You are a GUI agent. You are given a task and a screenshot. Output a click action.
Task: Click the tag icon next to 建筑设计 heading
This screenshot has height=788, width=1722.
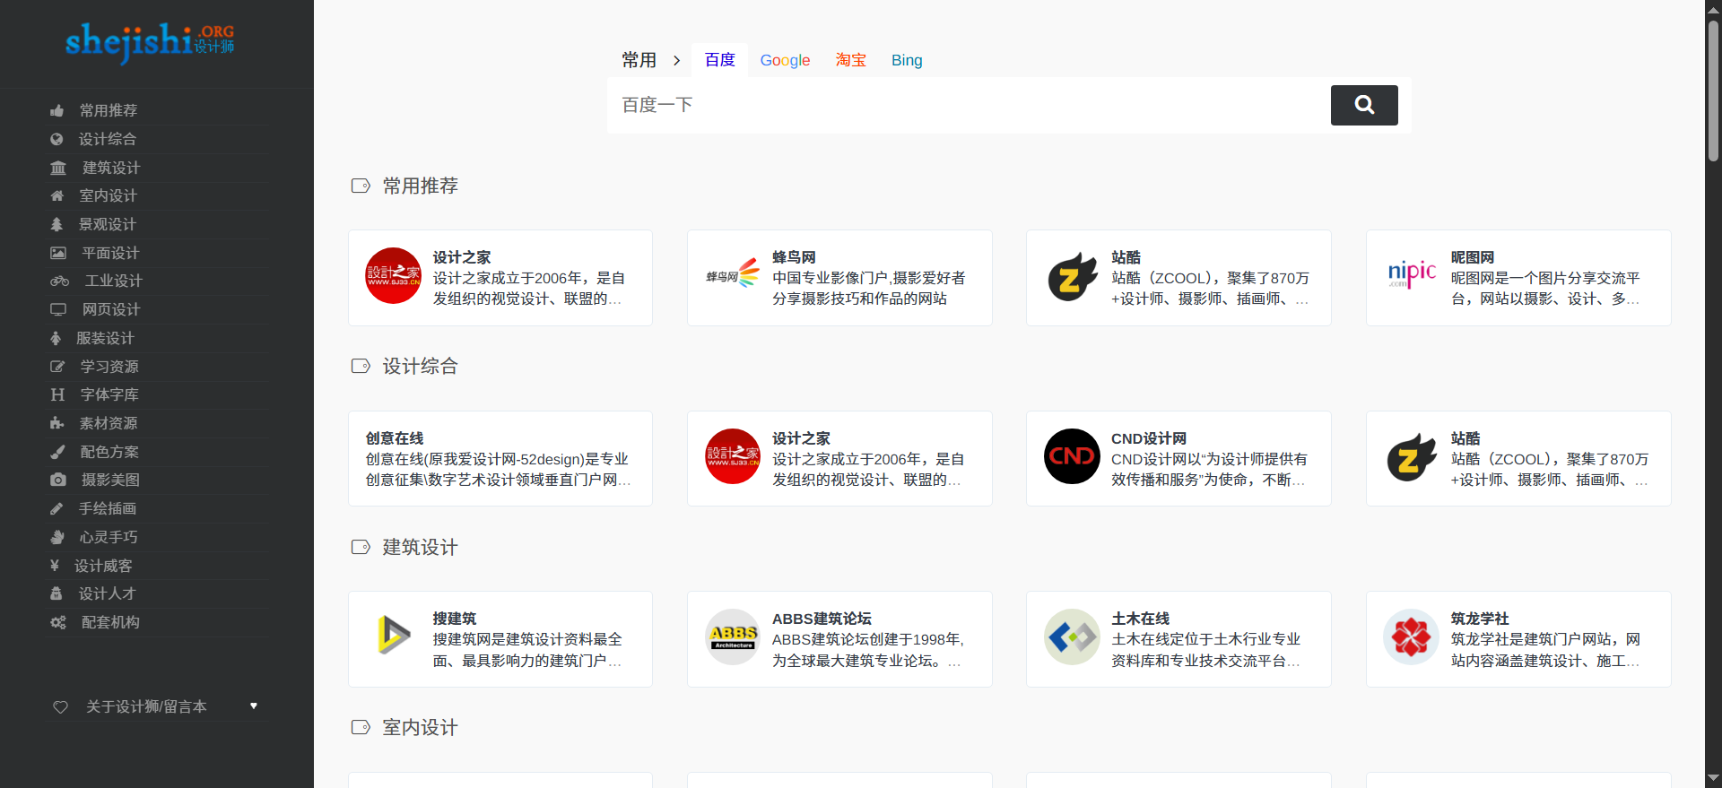pos(361,547)
